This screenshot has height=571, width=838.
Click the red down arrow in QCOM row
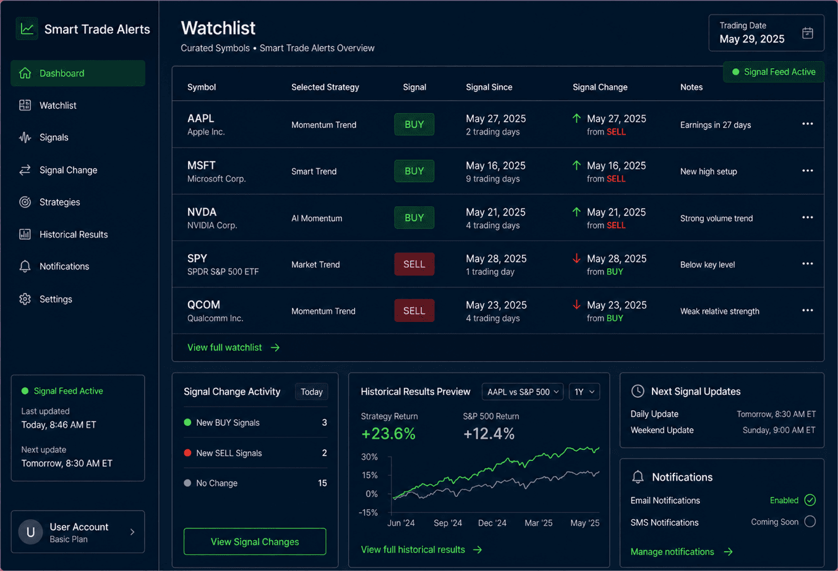[x=576, y=305]
